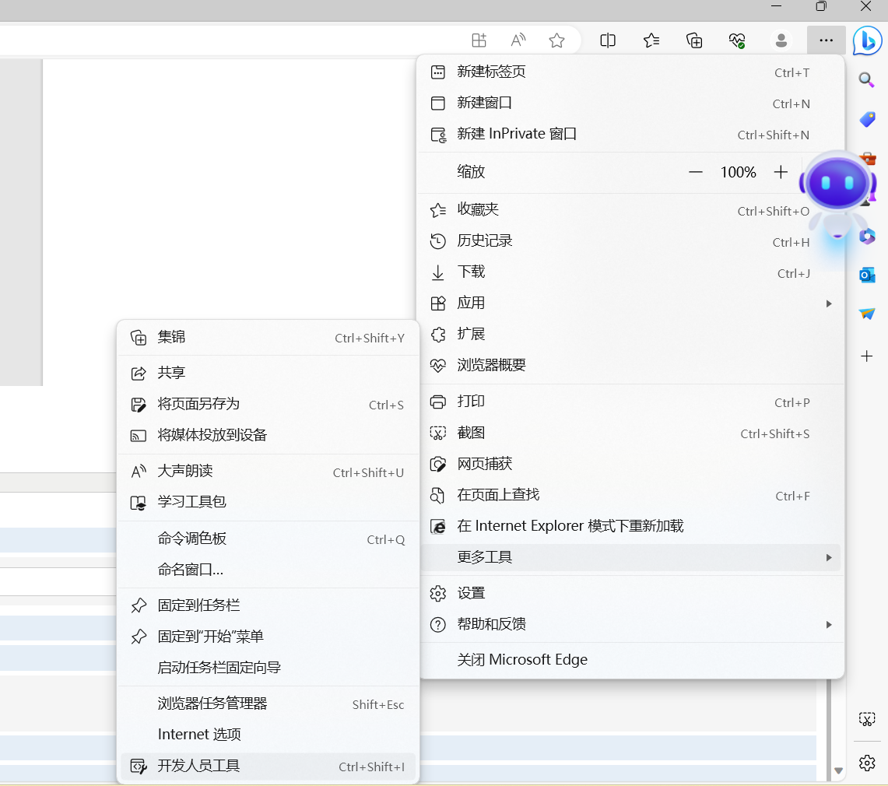The width and height of the screenshot is (888, 786).
Task: Select 固定到"开始"菜单
Action: 268,637
